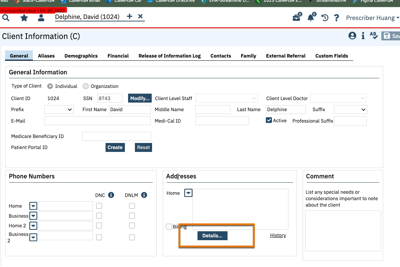
Task: Open the bell alerts icon
Action: pyautogui.click(x=311, y=17)
